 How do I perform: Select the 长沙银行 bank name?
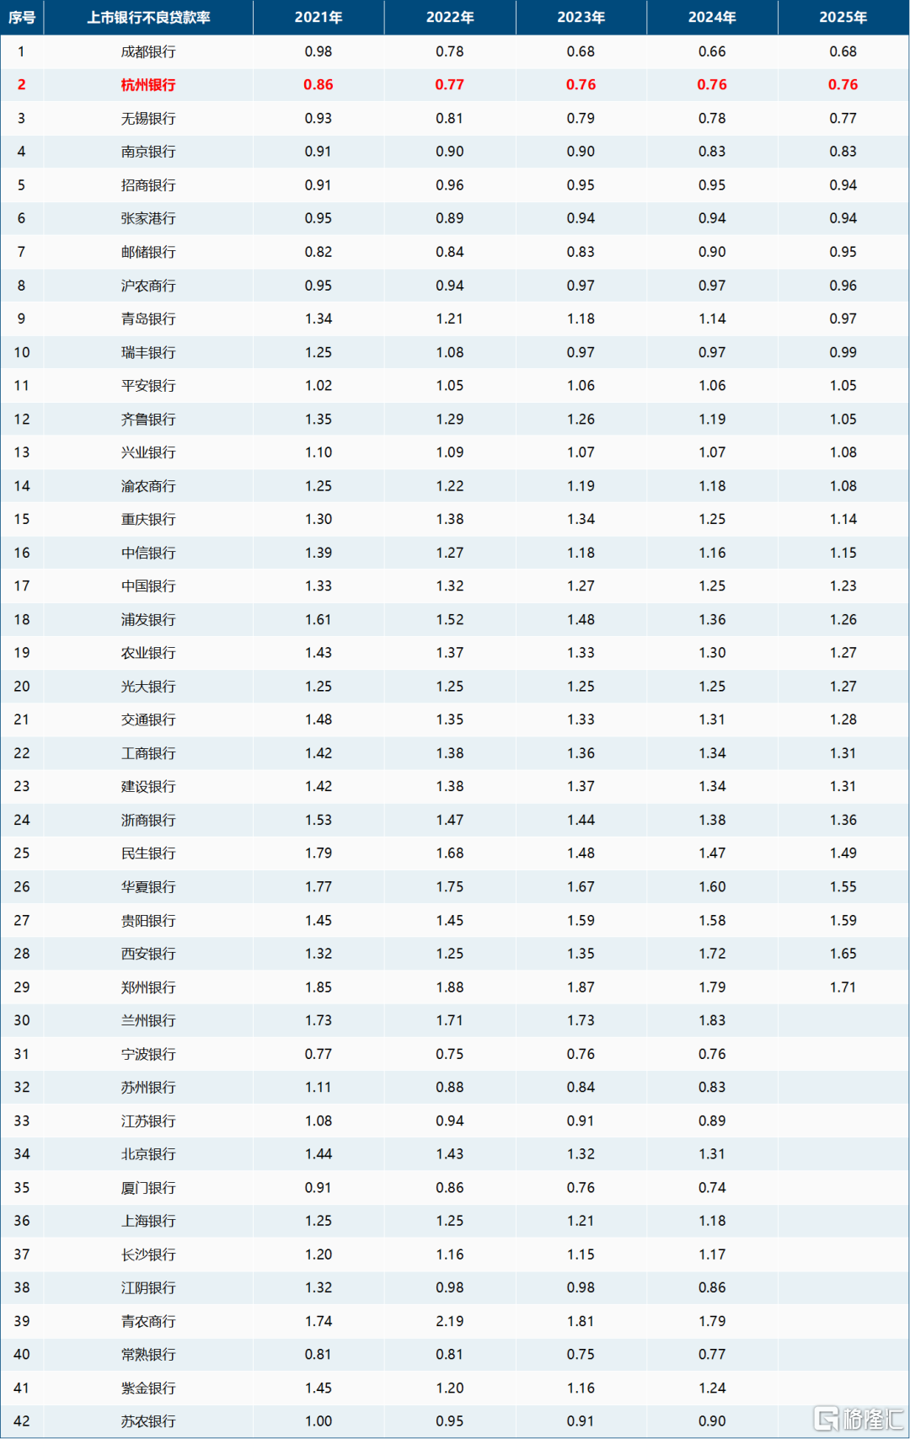[x=148, y=1254]
